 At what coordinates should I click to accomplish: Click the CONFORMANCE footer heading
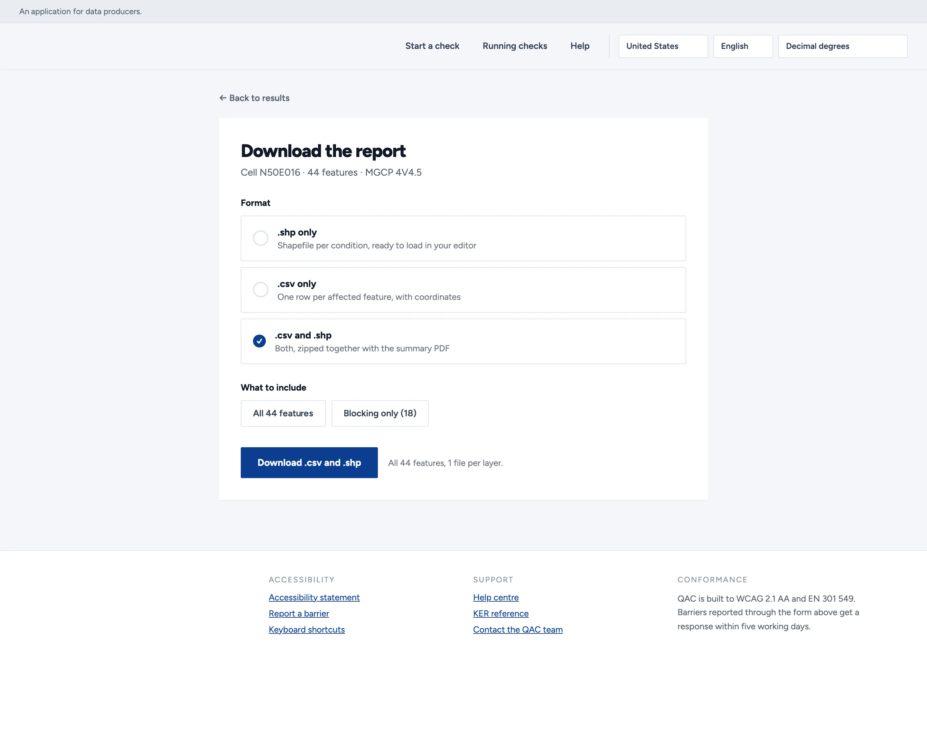[712, 580]
